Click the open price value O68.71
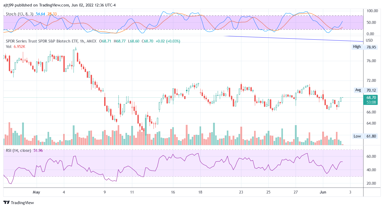Viewport: 384px width, 208px height. pyautogui.click(x=105, y=41)
